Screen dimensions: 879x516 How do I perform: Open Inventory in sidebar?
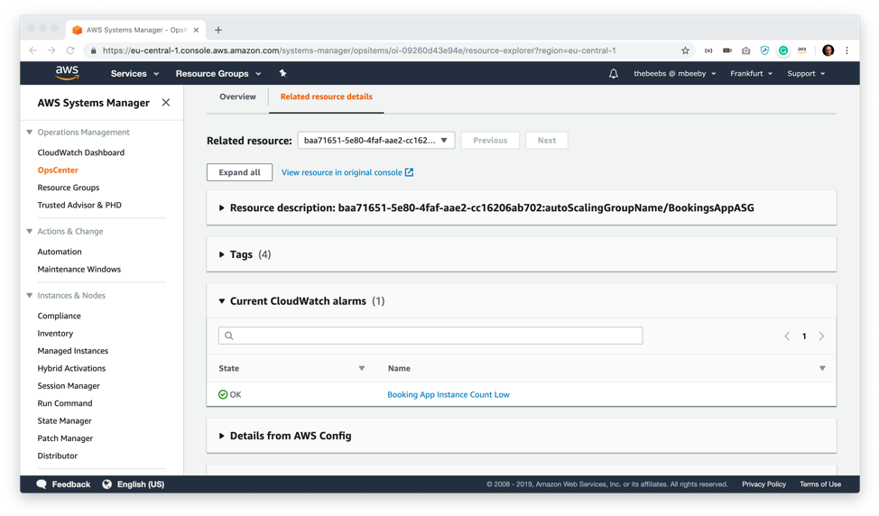pyautogui.click(x=55, y=334)
